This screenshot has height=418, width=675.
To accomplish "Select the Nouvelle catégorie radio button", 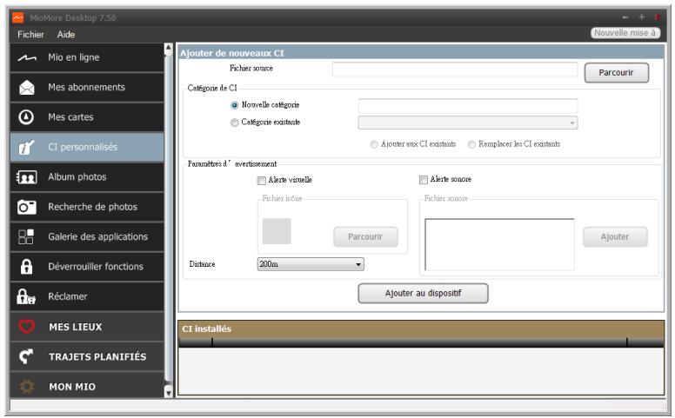I will tap(235, 105).
